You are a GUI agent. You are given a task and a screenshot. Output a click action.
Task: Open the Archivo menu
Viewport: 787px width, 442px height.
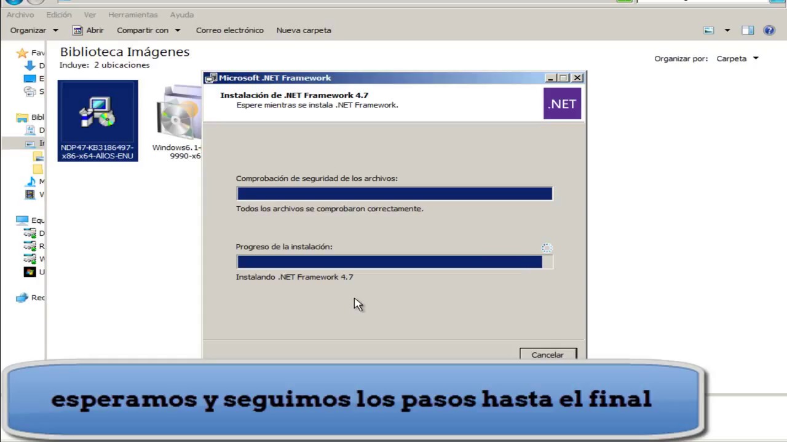20,15
